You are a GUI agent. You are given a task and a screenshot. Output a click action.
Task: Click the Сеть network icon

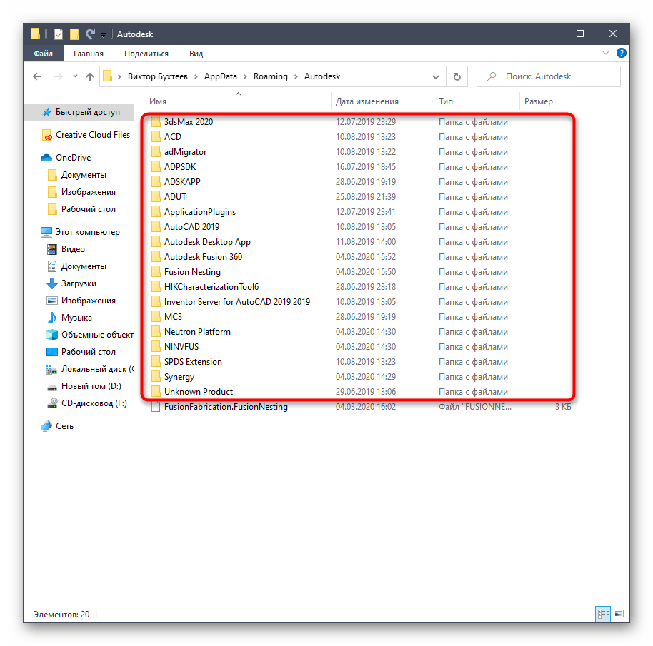(46, 426)
